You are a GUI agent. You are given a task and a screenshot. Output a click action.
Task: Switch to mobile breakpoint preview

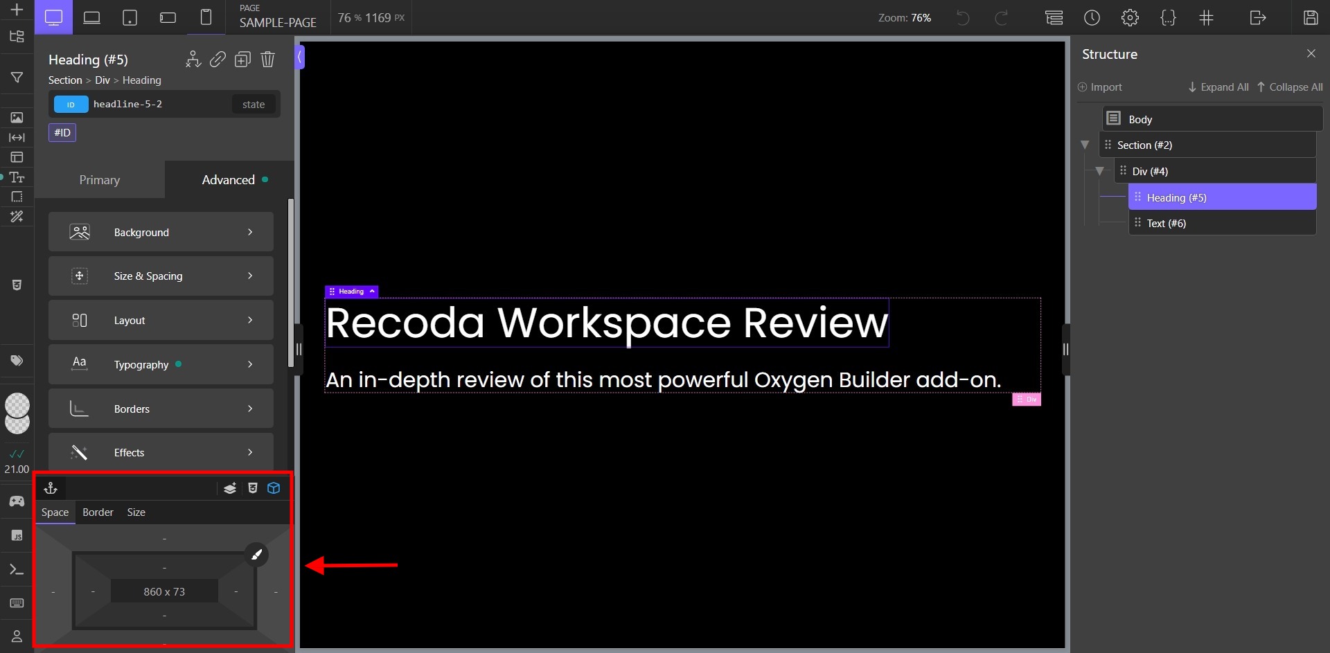206,17
